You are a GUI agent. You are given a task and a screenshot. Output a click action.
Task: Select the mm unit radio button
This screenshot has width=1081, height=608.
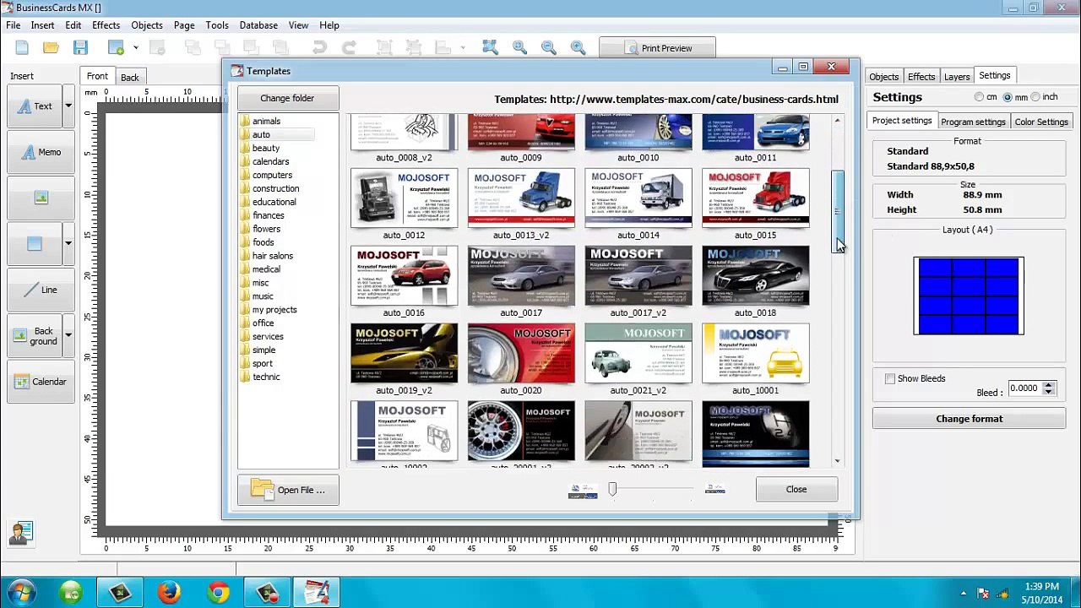[1008, 97]
